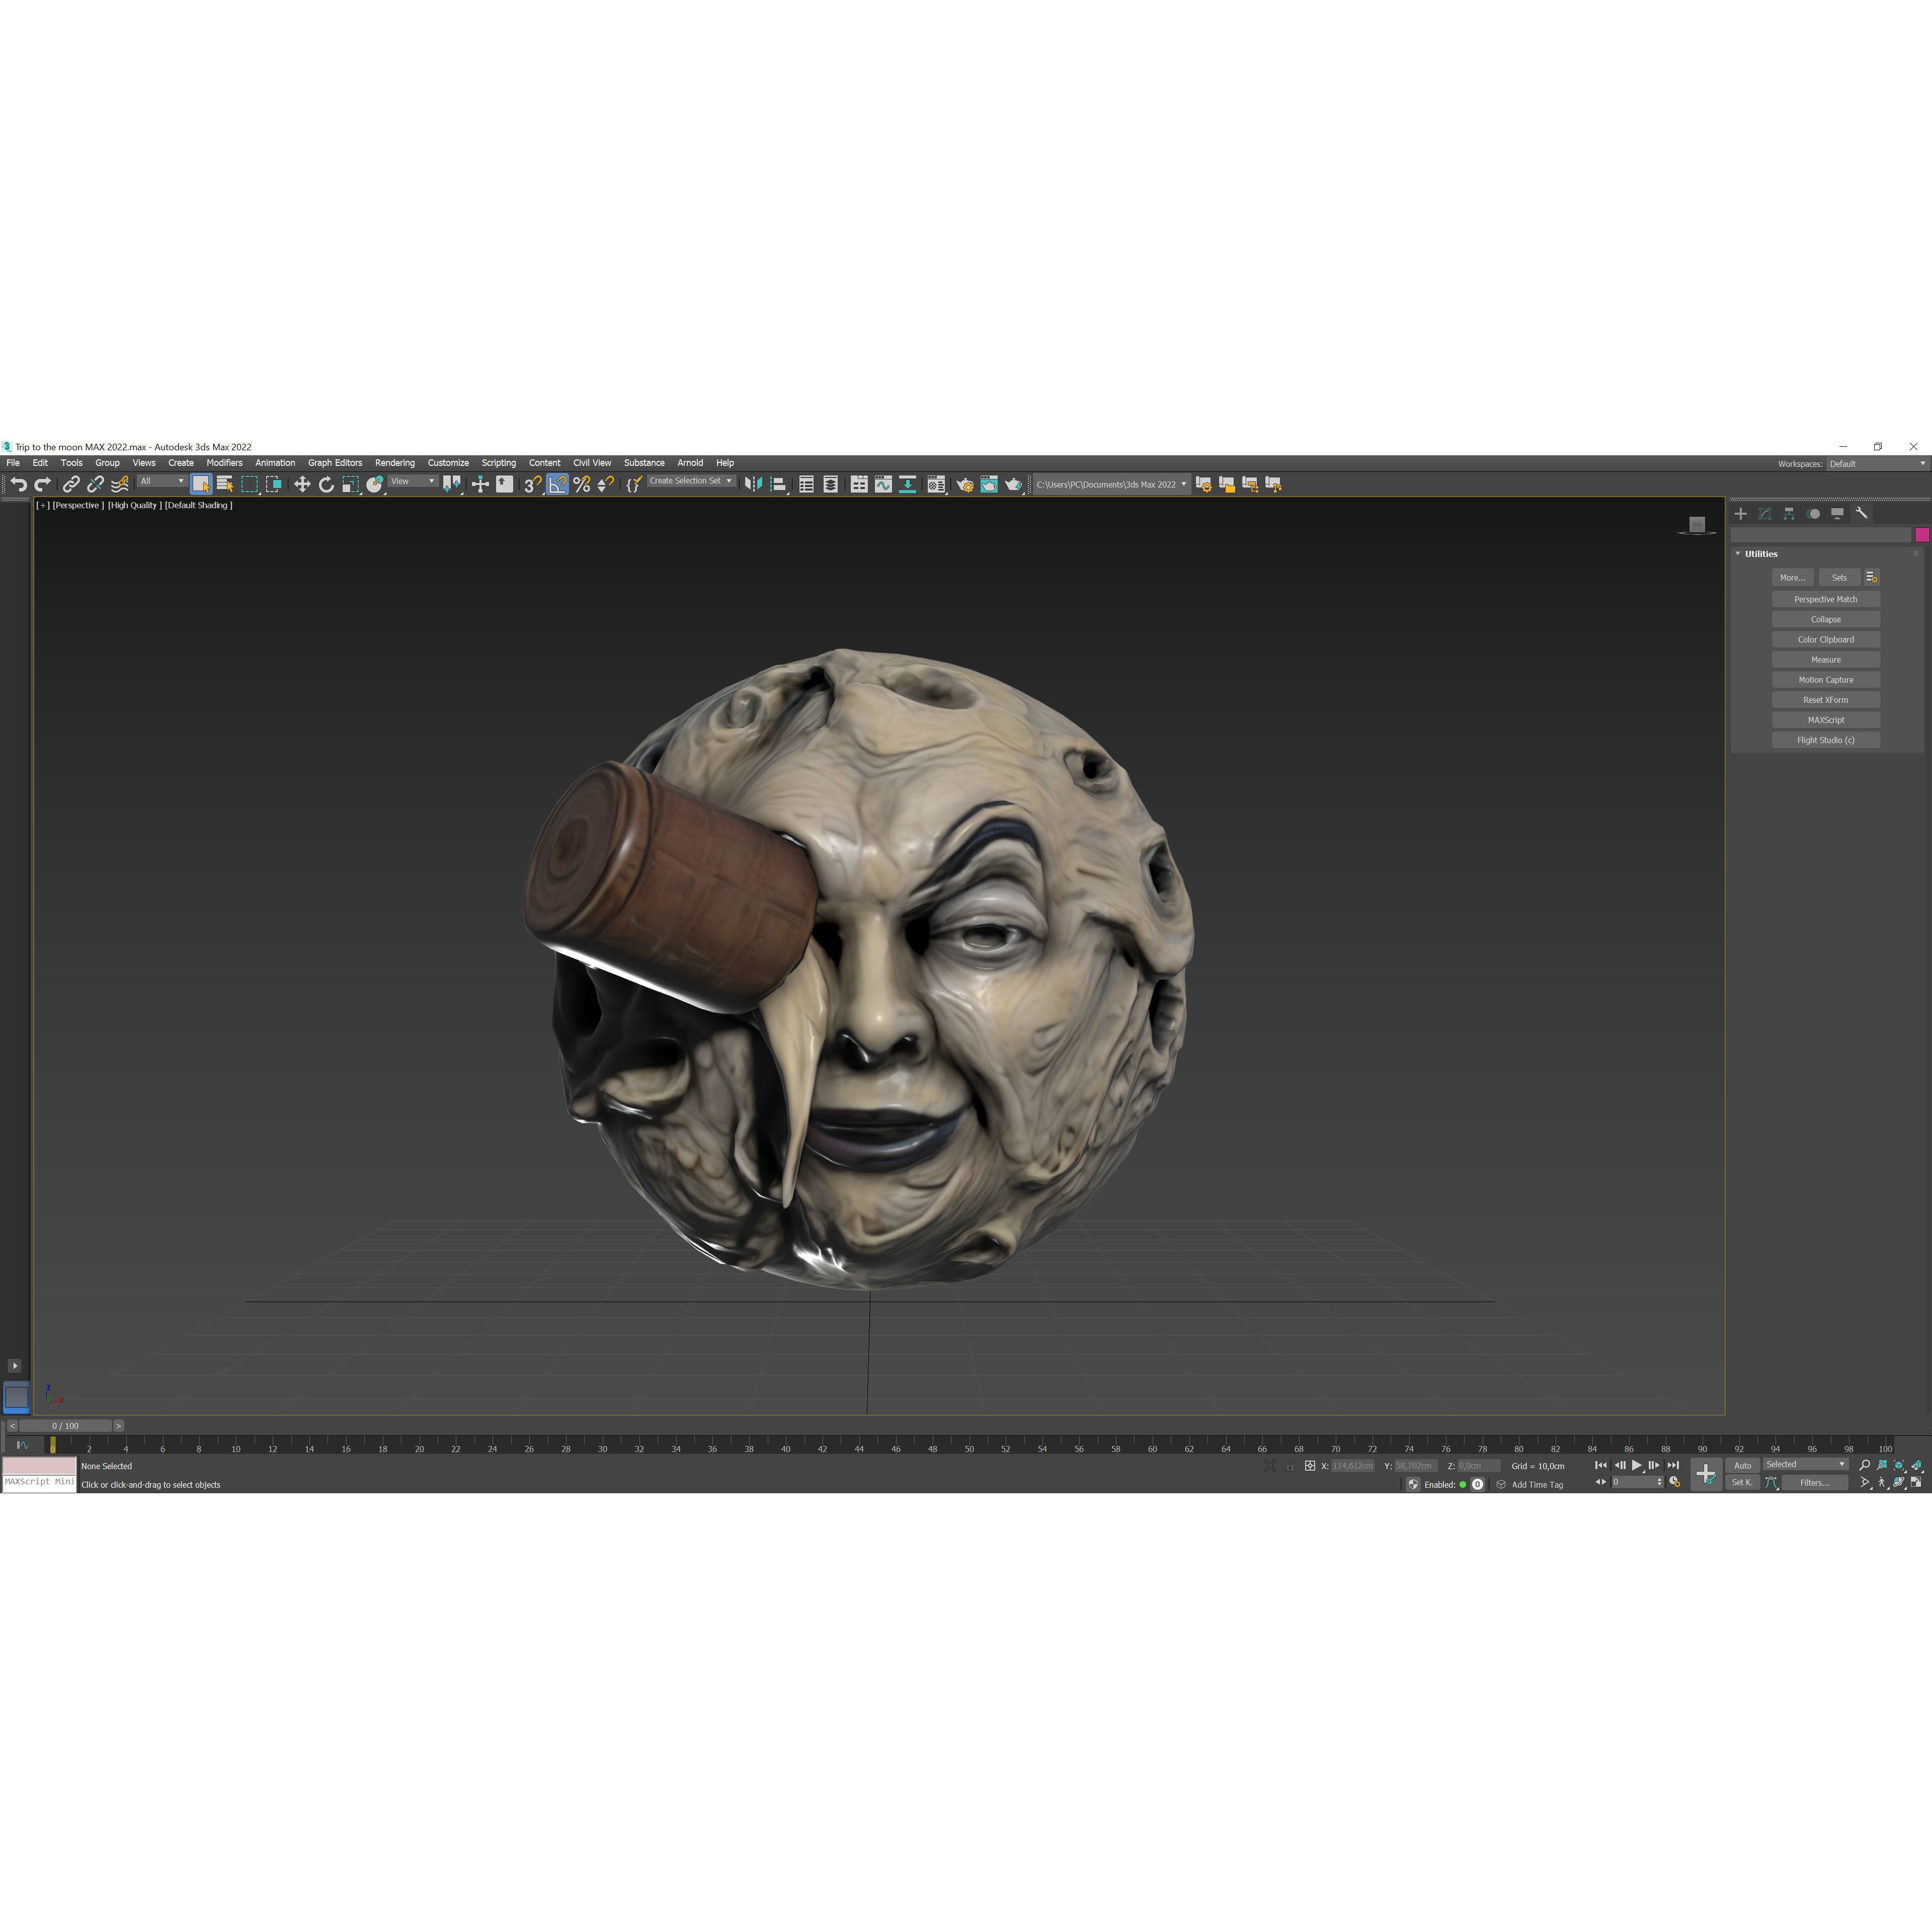Open the Graph Editors menu
This screenshot has width=1932, height=1932.
[x=335, y=463]
